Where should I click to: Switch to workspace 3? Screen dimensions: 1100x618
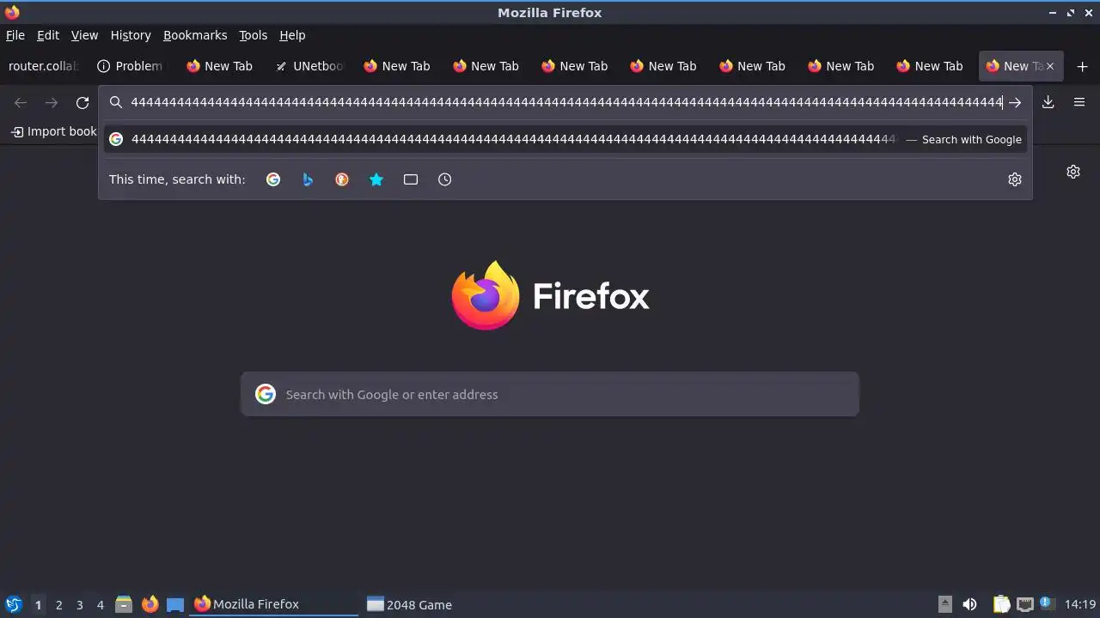pyautogui.click(x=79, y=605)
